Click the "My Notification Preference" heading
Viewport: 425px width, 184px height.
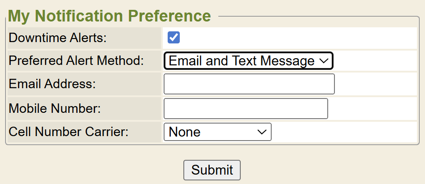point(109,16)
